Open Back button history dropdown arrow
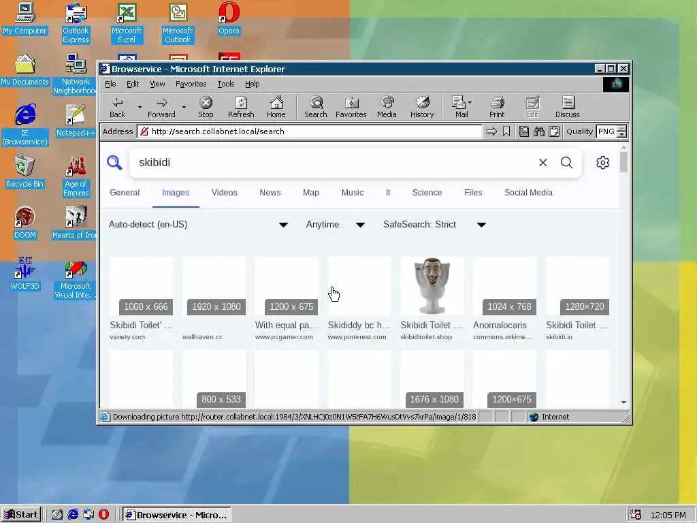The width and height of the screenshot is (697, 523). (139, 107)
